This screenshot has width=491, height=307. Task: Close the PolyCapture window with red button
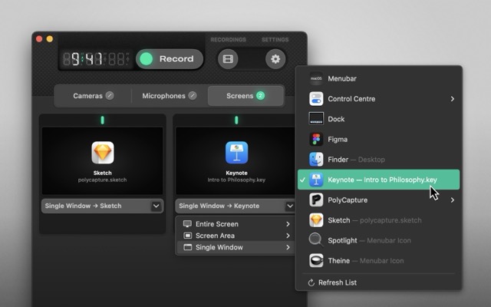point(39,39)
